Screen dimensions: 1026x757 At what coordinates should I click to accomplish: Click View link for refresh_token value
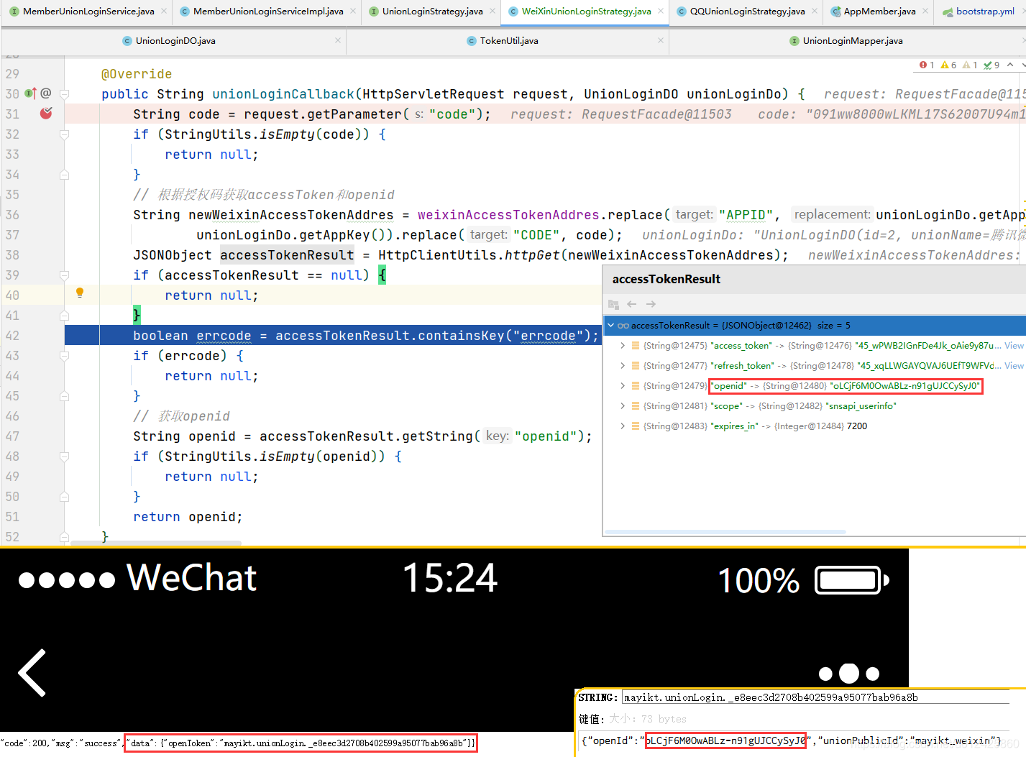click(x=1014, y=366)
